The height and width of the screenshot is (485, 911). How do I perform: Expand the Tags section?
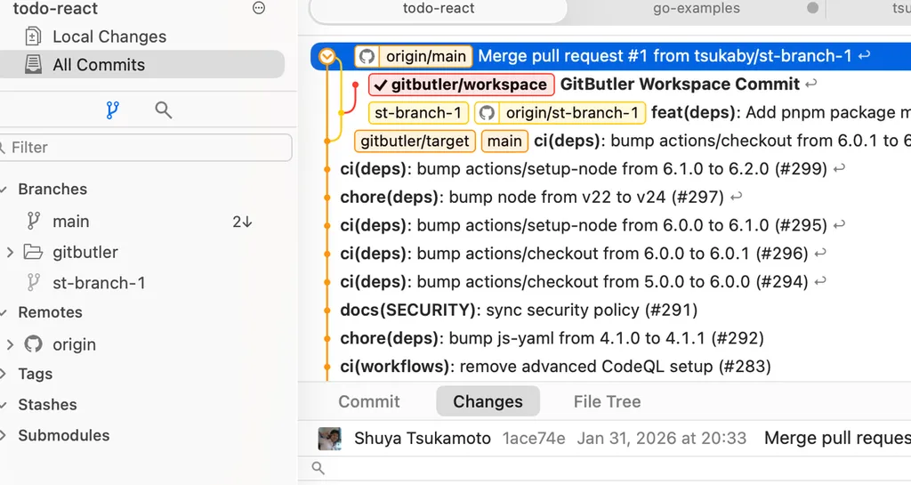[x=4, y=374]
